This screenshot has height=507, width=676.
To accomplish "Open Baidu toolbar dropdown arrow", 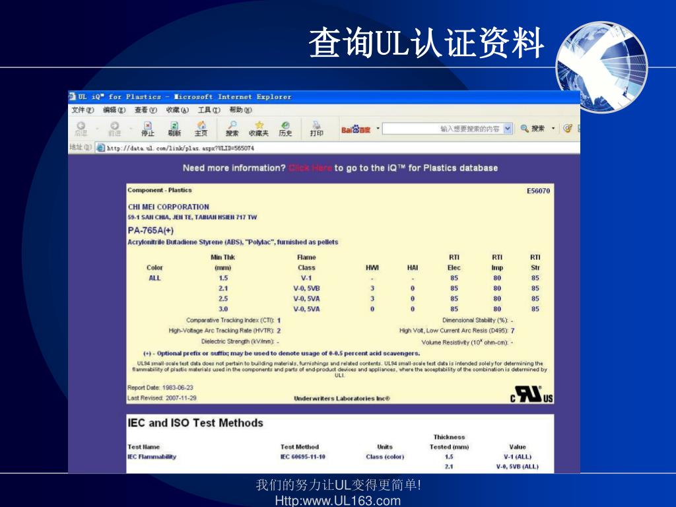I will (378, 129).
